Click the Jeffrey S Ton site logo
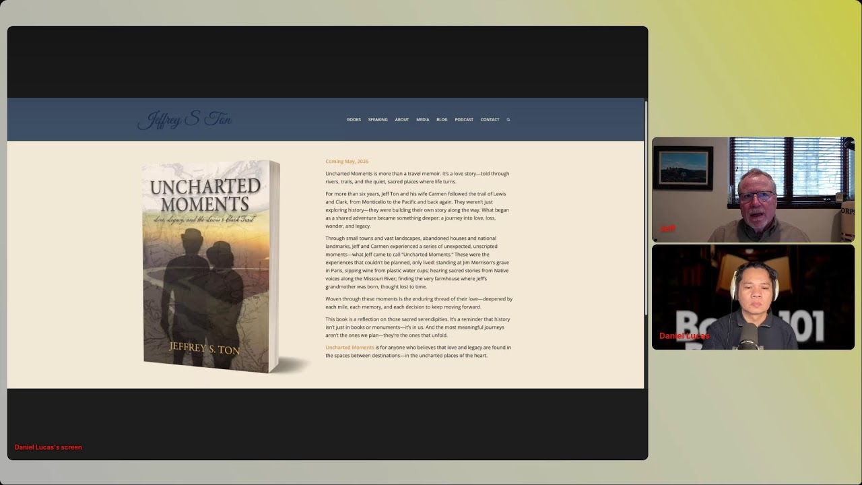This screenshot has height=485, width=862. coord(185,120)
